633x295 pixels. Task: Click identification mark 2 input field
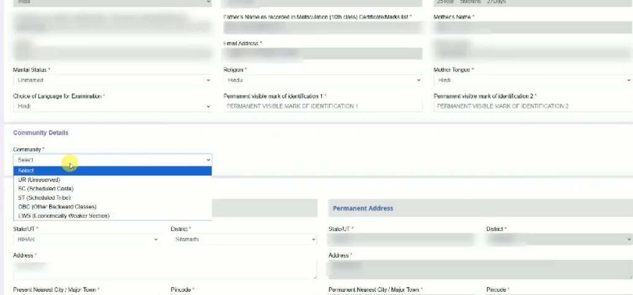533,106
